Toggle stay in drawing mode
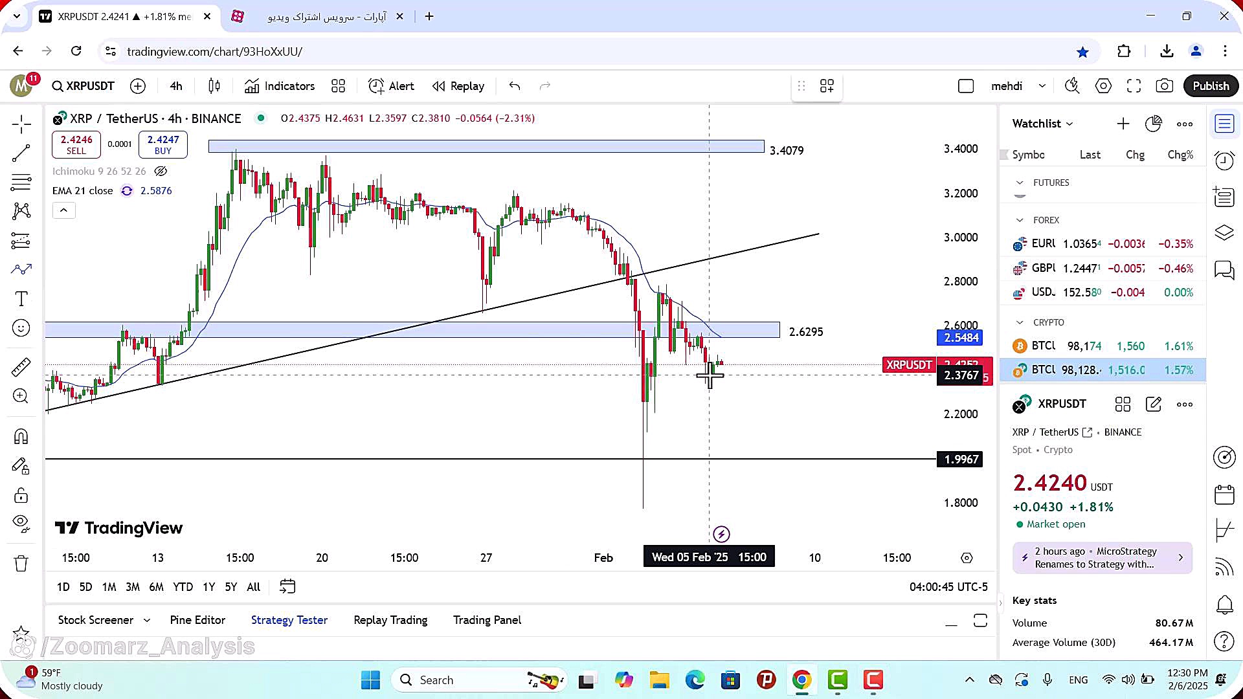This screenshot has width=1243, height=699. (x=21, y=466)
